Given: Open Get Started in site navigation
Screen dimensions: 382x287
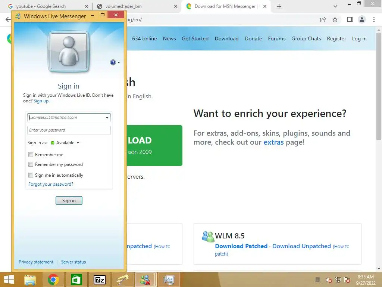Looking at the screenshot, I should point(195,38).
